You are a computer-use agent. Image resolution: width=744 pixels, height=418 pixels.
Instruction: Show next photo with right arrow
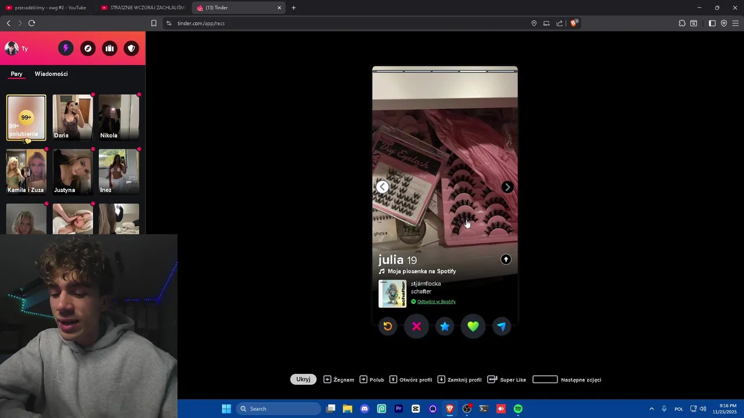[507, 187]
